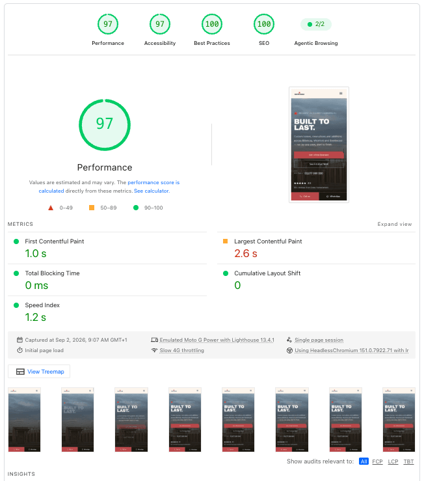
Task: Click the network icon beside Slow 4G throttling
Action: tap(155, 350)
